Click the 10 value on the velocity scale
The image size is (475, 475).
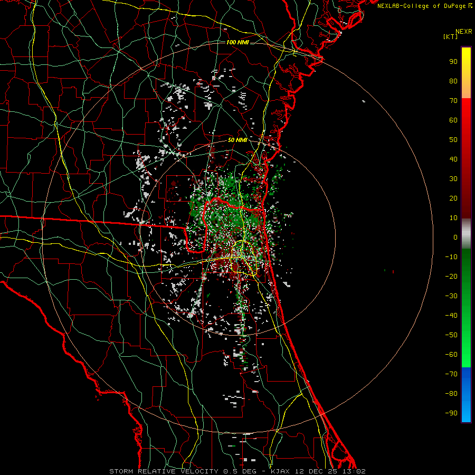click(x=453, y=218)
